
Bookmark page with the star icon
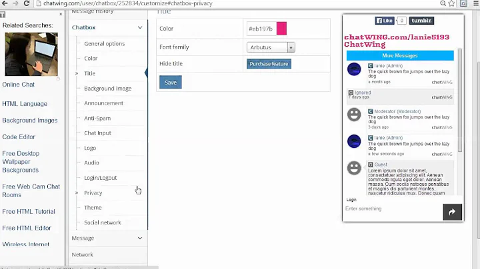451,3
